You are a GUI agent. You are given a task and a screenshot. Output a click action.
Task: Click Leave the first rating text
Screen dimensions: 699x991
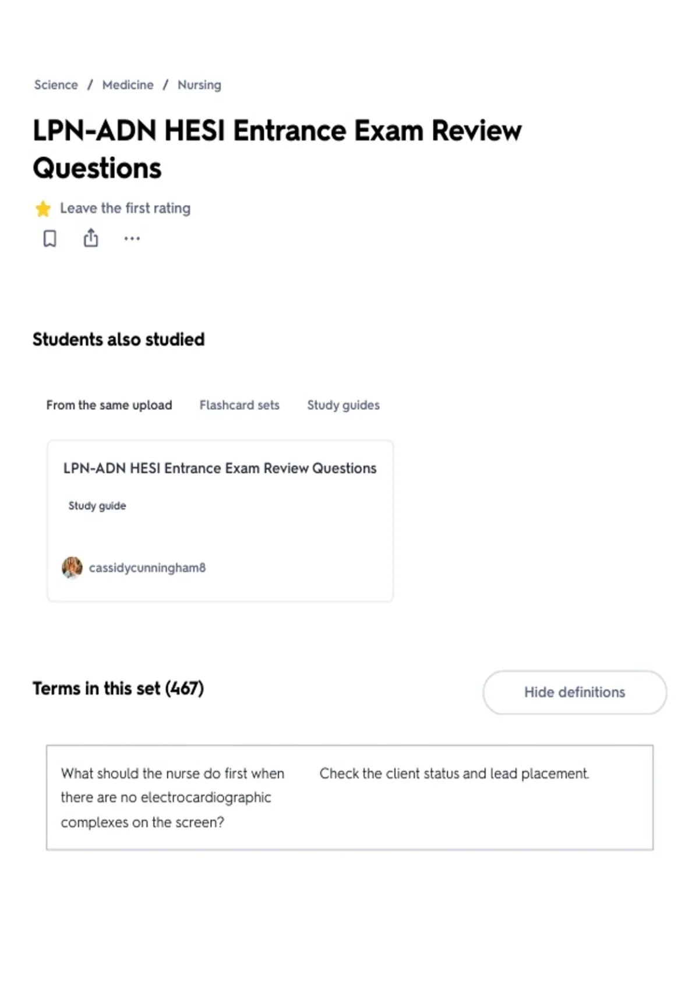pos(125,208)
